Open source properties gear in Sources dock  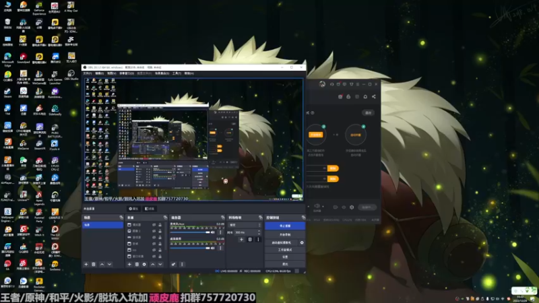pos(144,264)
